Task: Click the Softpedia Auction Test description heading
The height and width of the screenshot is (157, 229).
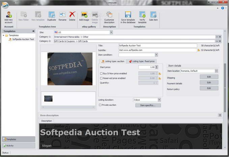Action: tap(90, 132)
